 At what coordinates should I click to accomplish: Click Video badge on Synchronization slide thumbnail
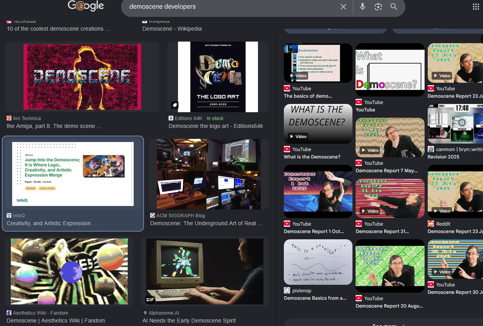coord(298,76)
